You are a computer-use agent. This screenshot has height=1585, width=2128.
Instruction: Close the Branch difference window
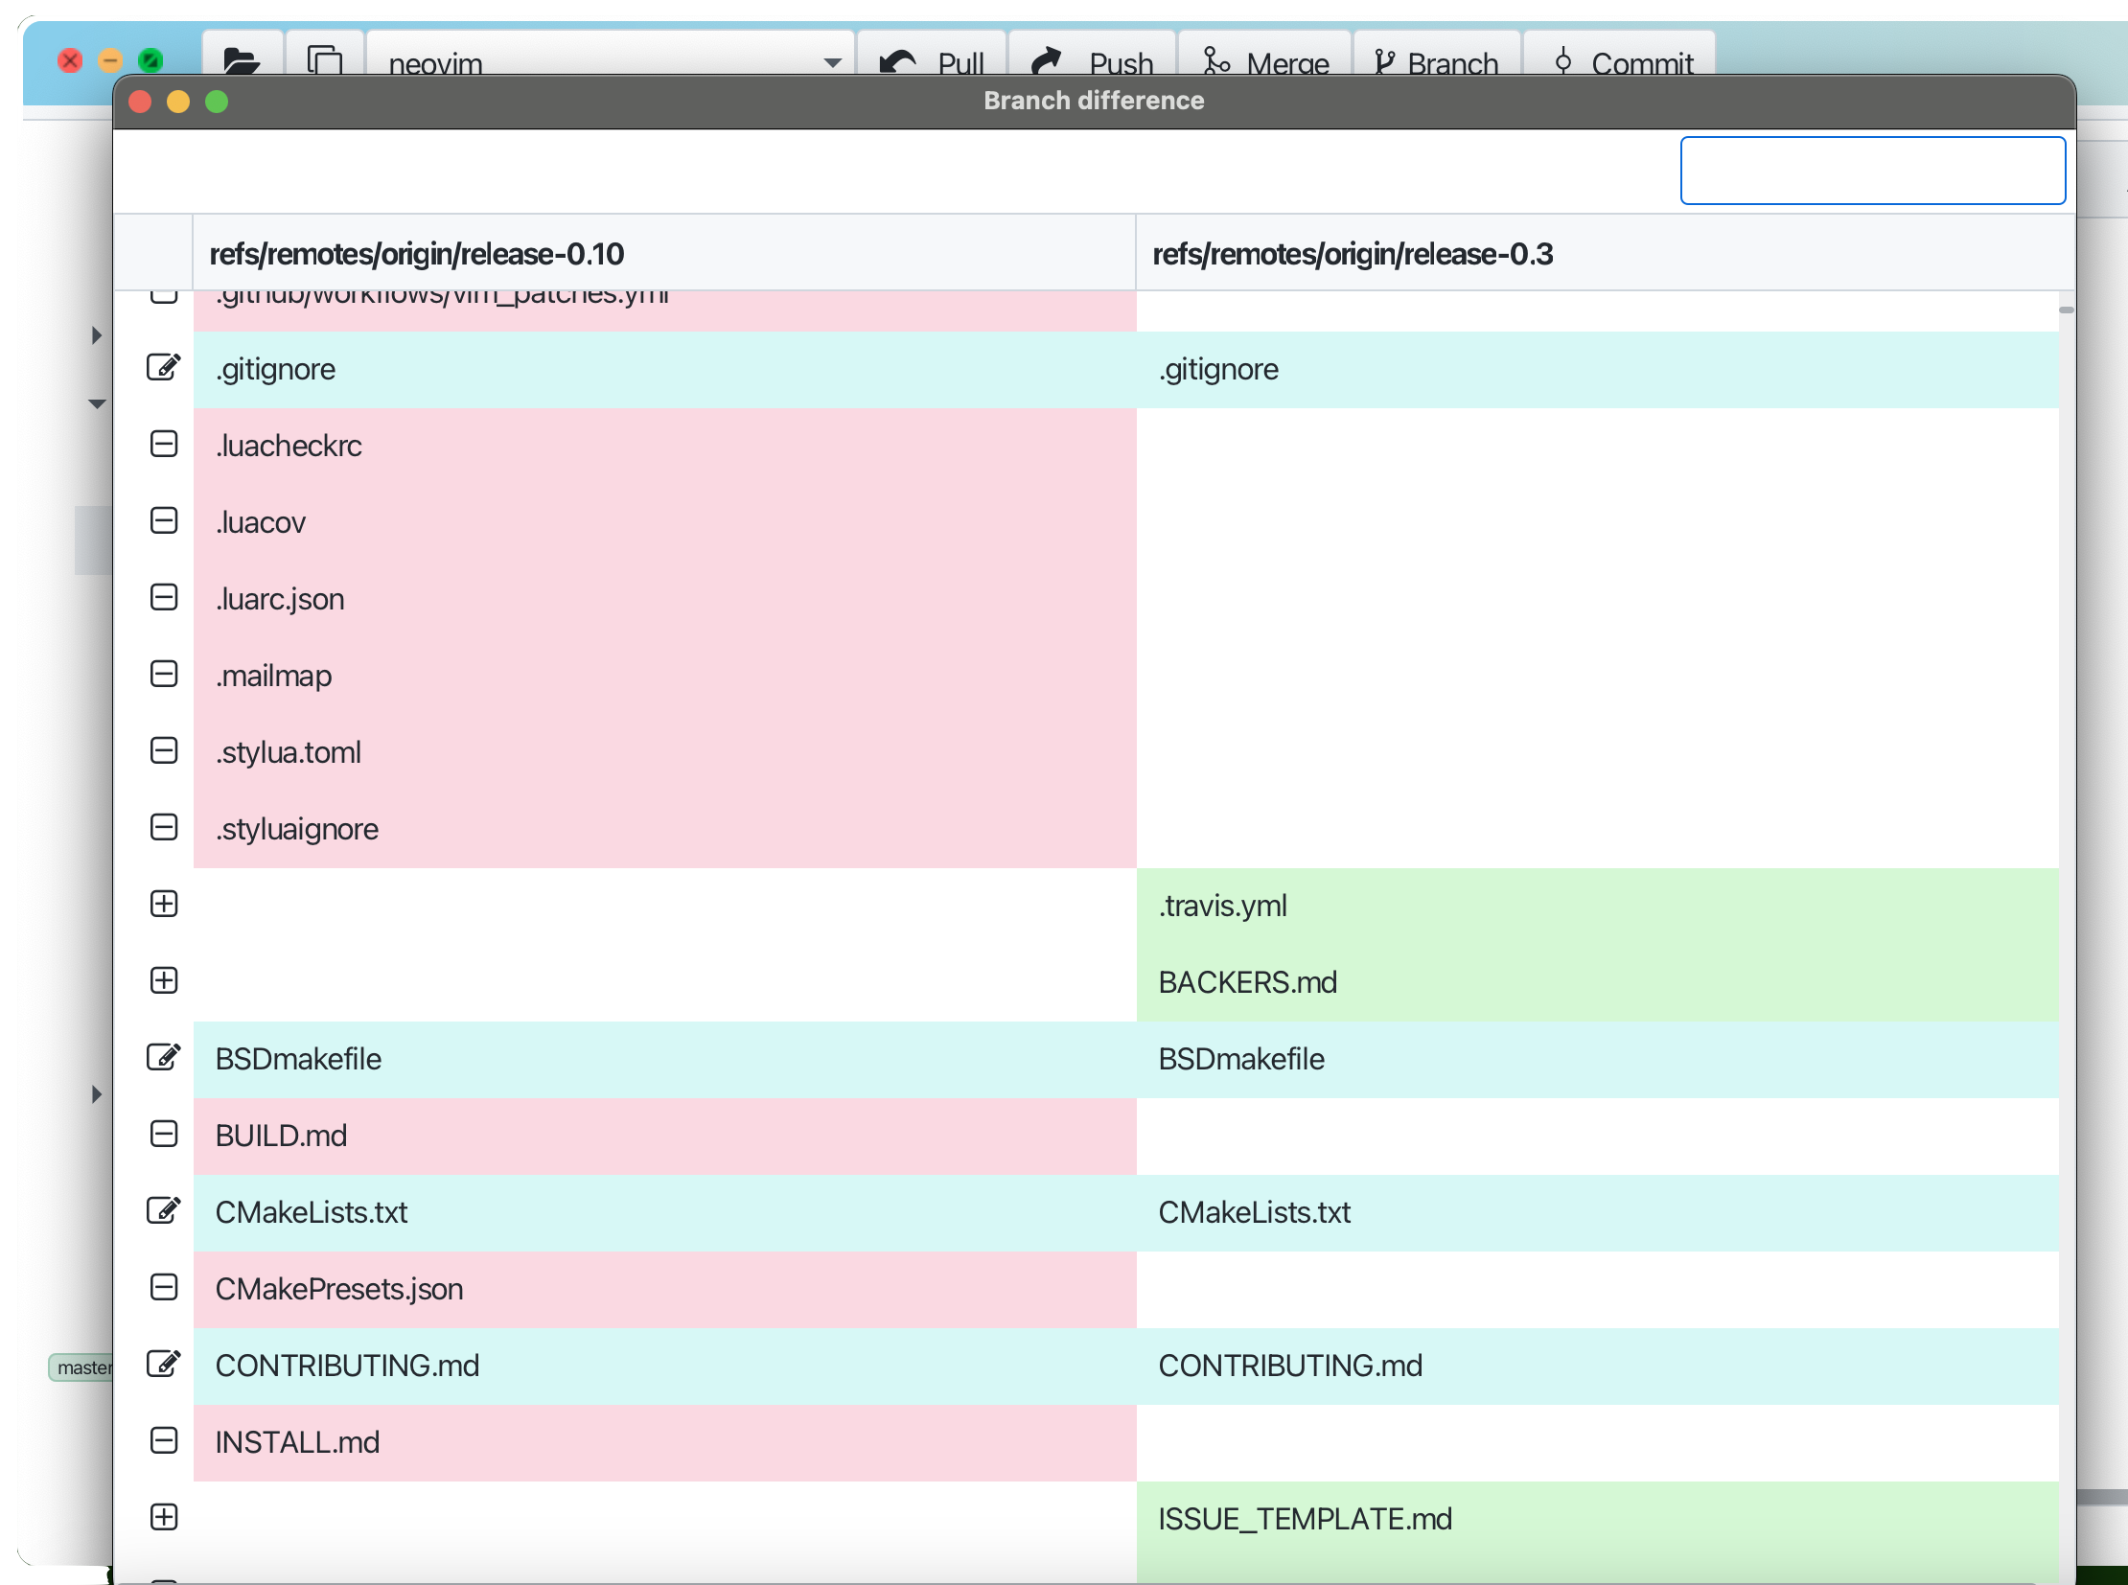140,101
